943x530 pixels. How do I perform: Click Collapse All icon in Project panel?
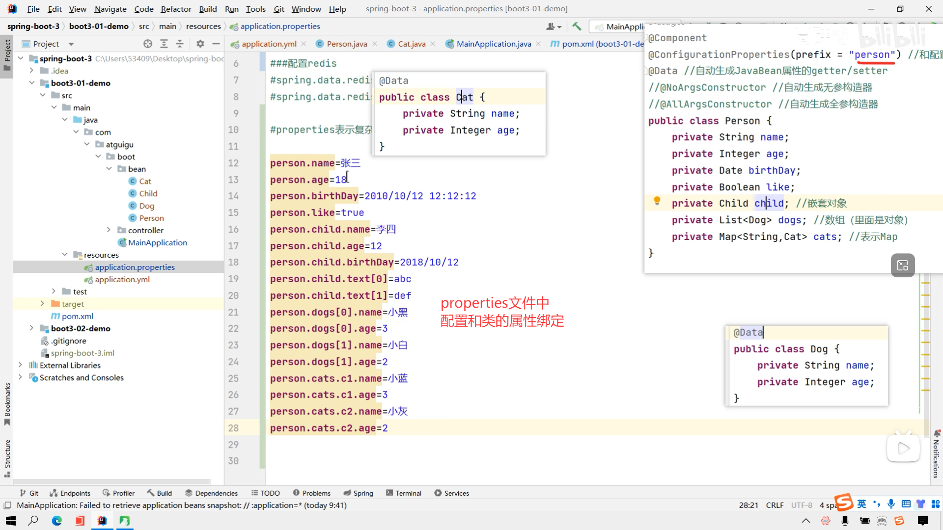click(180, 44)
